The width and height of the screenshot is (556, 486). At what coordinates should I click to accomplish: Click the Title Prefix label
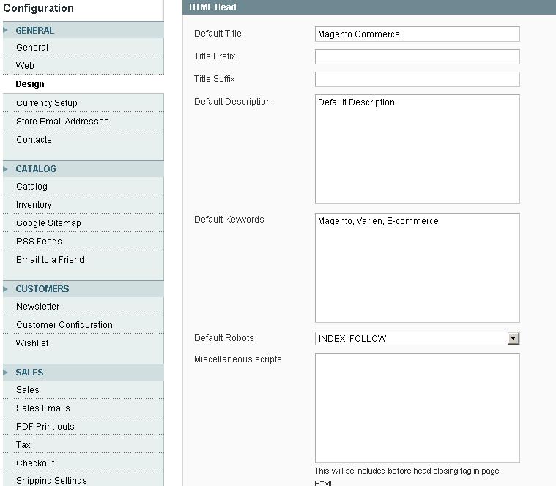point(215,56)
